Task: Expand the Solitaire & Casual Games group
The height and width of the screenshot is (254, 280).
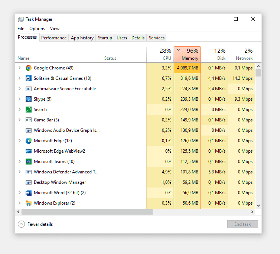Action: coord(20,78)
